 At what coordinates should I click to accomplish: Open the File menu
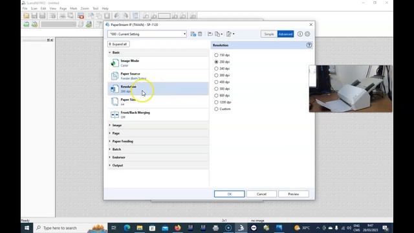coord(25,8)
